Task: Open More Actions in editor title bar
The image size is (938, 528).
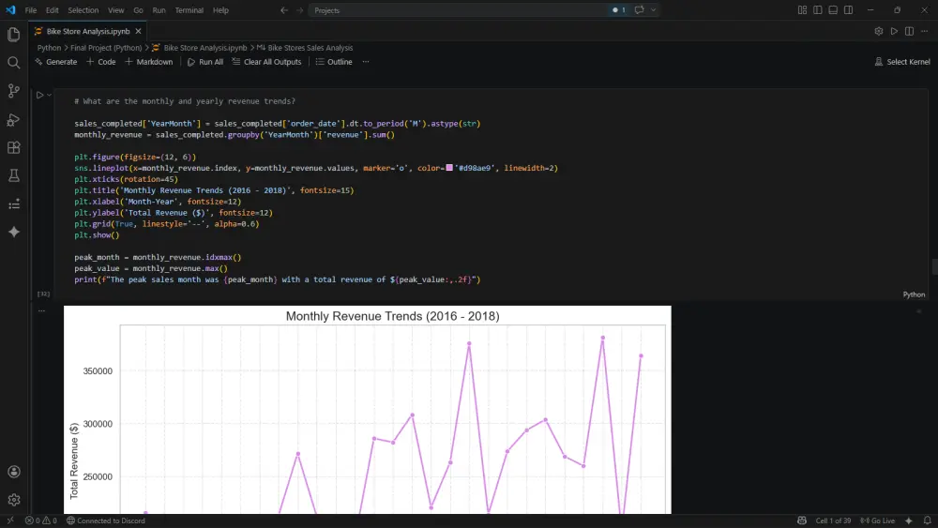Action: (x=925, y=31)
